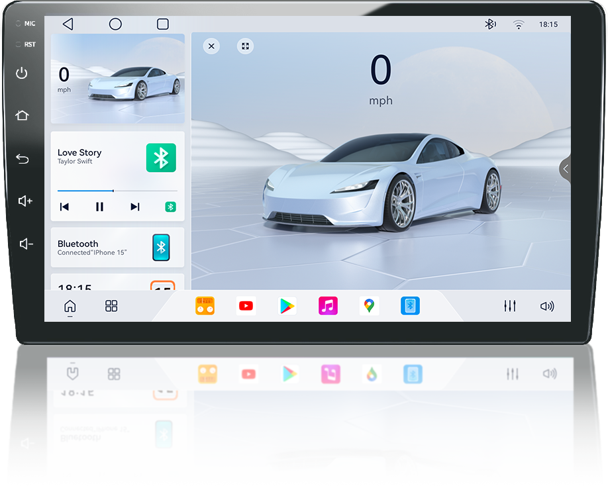Expand the side panel arrow handle
This screenshot has height=486, width=608.
[x=565, y=169]
